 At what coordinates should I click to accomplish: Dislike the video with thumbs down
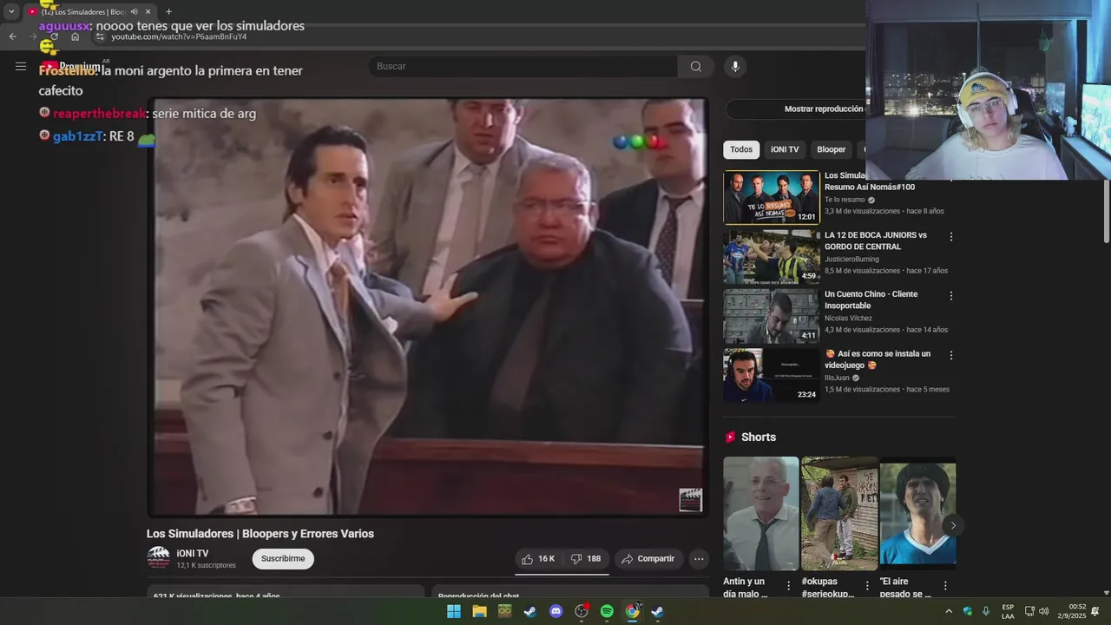pyautogui.click(x=586, y=559)
